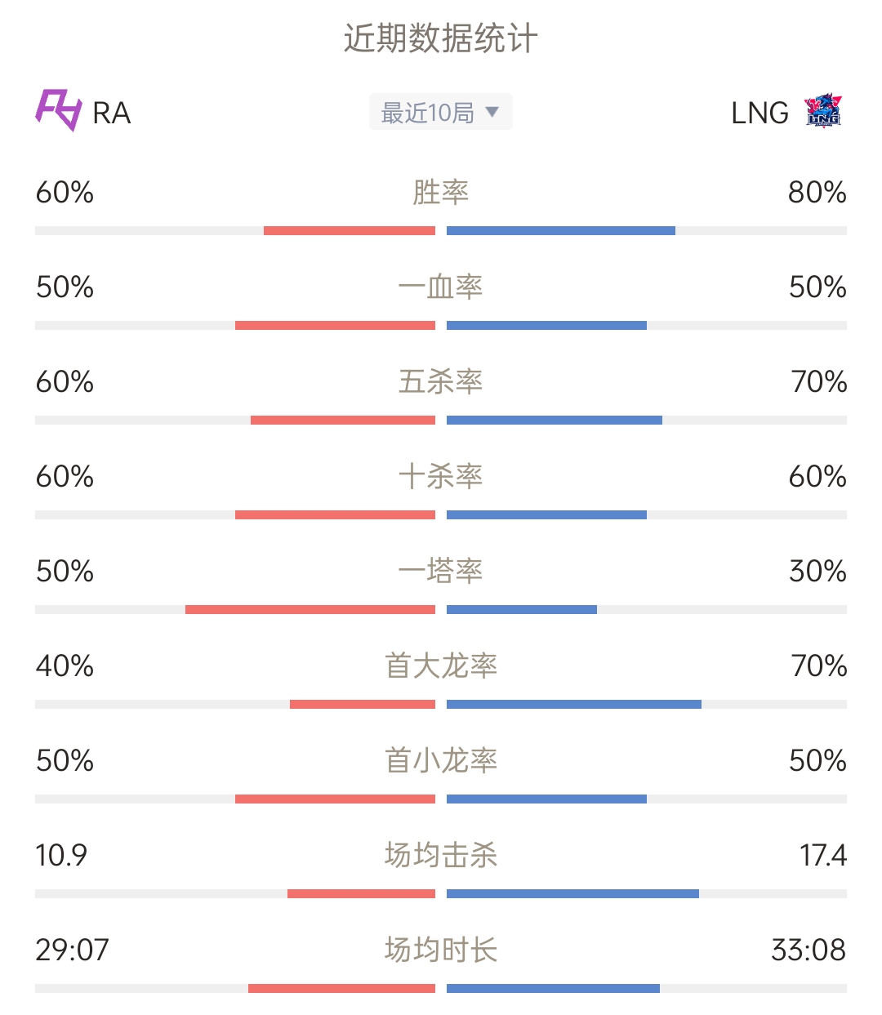Click the RA team logo icon
882x1015 pixels.
click(59, 110)
